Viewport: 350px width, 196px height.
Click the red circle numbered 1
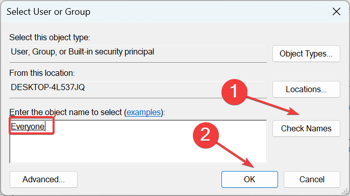234,92
